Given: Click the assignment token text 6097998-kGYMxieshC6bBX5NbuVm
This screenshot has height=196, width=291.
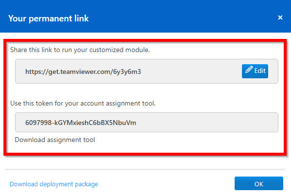Looking at the screenshot, I should 81,123.
